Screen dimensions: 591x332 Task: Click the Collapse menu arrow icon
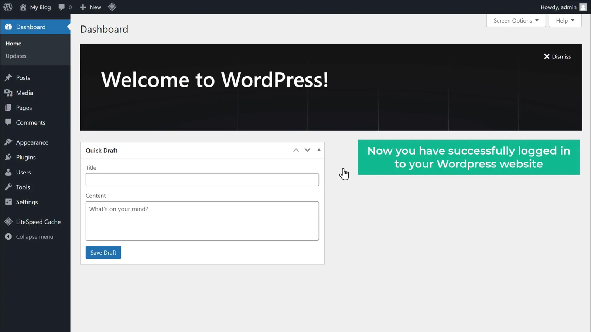pos(8,236)
